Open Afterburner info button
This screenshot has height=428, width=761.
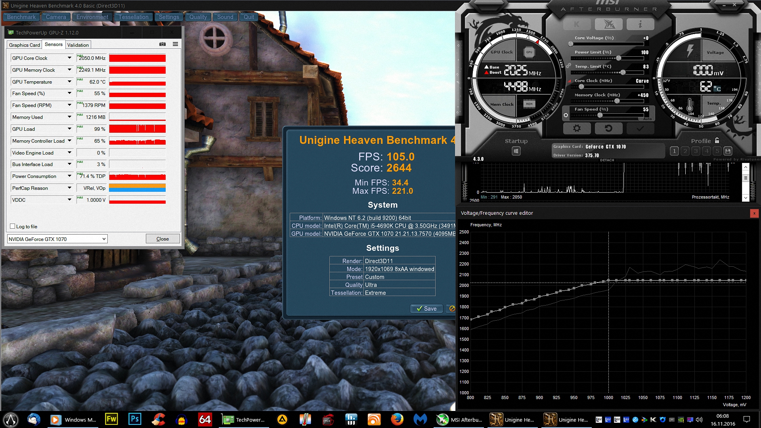click(640, 24)
